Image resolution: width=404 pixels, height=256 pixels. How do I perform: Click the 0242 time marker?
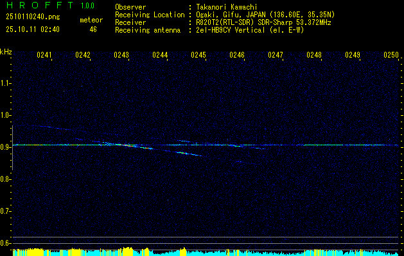(83, 55)
